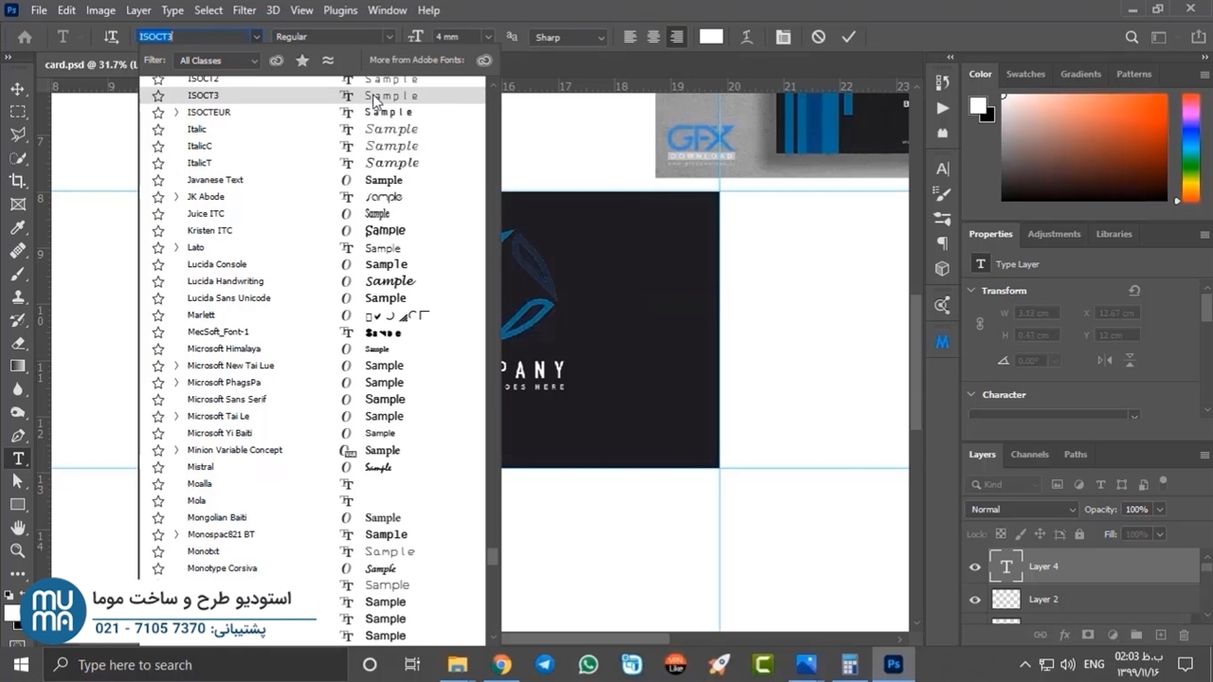Click the text color swatch in options bar
This screenshot has height=682, width=1213.
click(x=711, y=37)
